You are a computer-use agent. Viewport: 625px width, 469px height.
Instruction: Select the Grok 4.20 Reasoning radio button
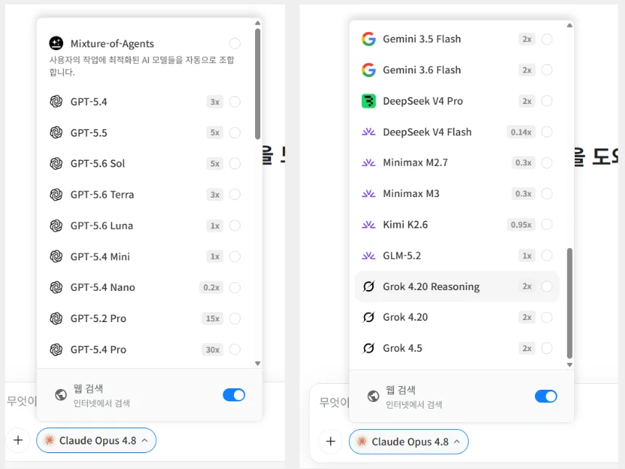tap(547, 286)
